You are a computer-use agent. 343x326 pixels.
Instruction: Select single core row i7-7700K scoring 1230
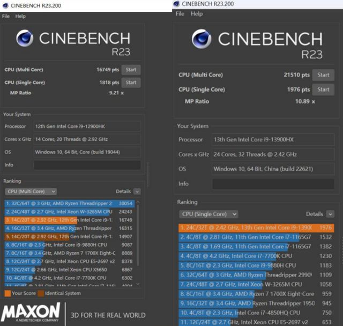[256, 256]
